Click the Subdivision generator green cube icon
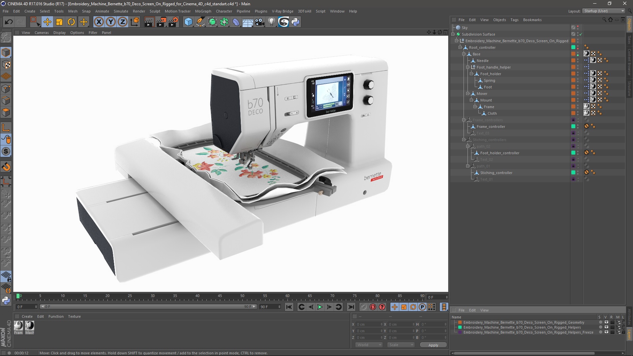Image resolution: width=633 pixels, height=356 pixels. pos(212,22)
